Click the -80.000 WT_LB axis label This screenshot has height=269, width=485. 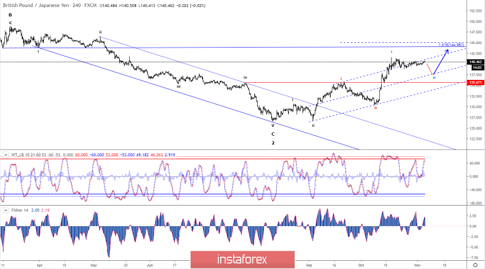[476, 203]
